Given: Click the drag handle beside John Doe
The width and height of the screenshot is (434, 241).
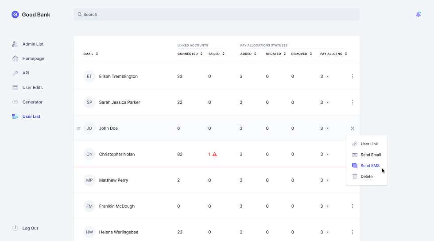Looking at the screenshot, I should pyautogui.click(x=79, y=128).
